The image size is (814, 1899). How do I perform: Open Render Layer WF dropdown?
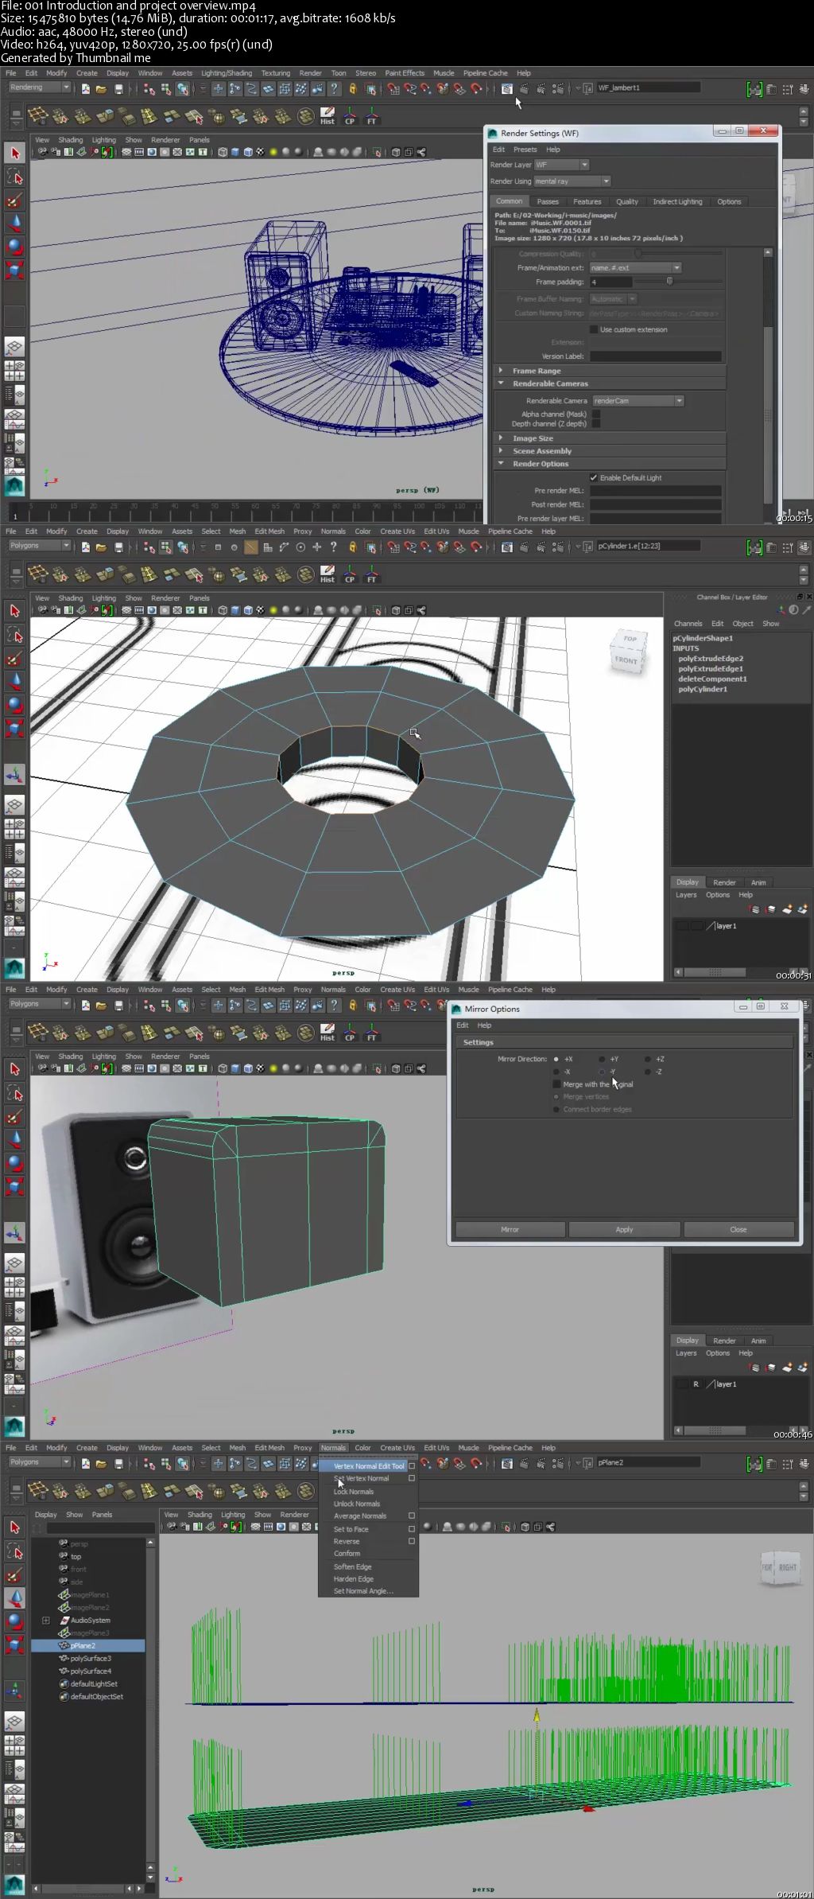pyautogui.click(x=561, y=165)
